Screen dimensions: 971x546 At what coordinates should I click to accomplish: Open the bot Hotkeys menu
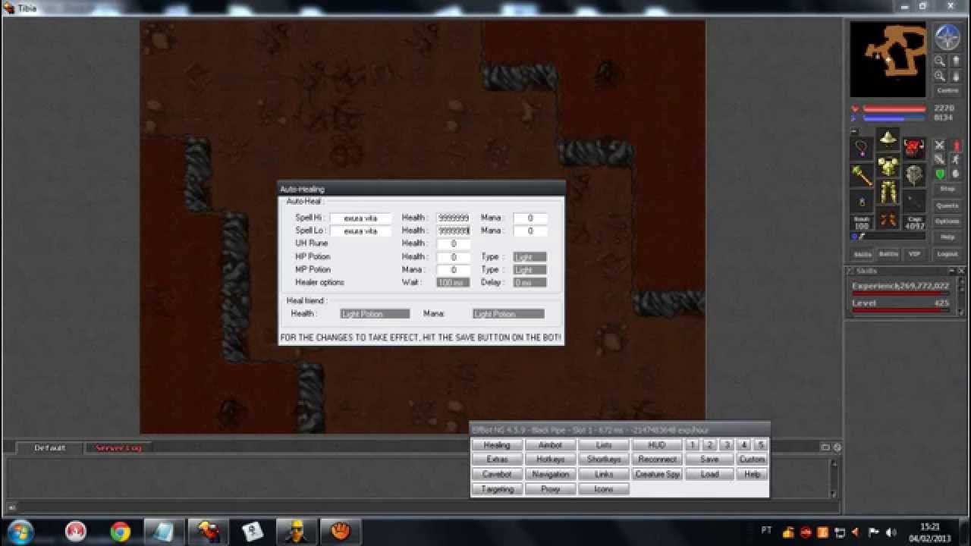(x=550, y=460)
